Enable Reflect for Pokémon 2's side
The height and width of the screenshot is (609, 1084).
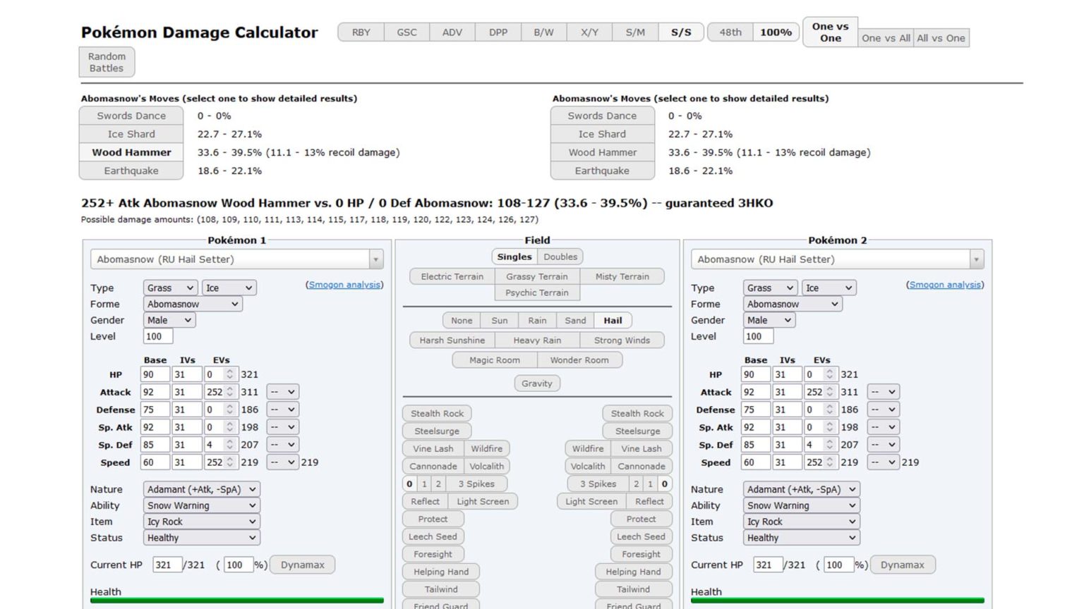pyautogui.click(x=649, y=501)
